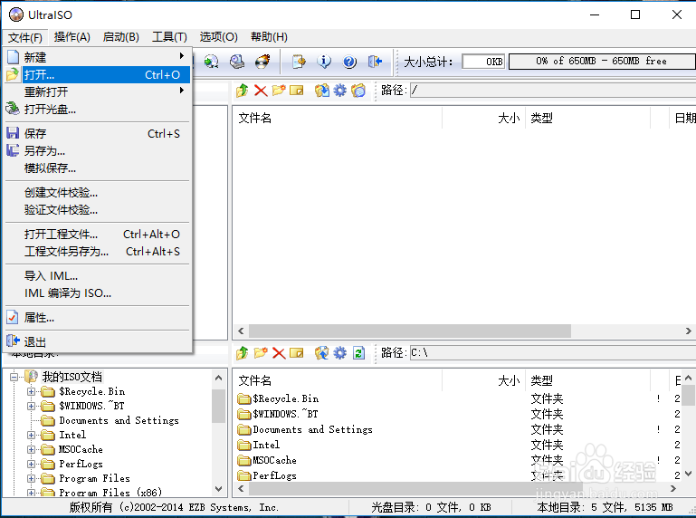The image size is (696, 518).
Task: Select 工程文件另存为... menu entry
Action: pos(98,252)
